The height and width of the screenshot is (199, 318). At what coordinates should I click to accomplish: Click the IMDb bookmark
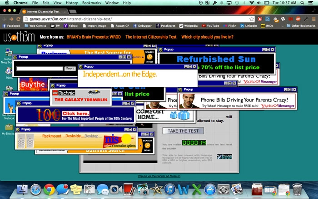267,26
